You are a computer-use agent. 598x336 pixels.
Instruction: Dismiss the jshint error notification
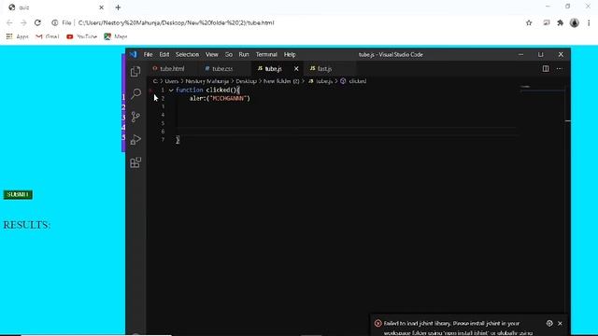[x=560, y=323]
